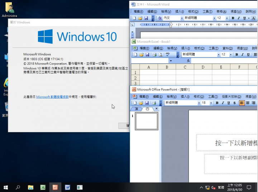Image resolution: width=258 pixels, height=192 pixels.
Task: Open the Microsoft 軟體授權條款 link
Action: pos(52,97)
